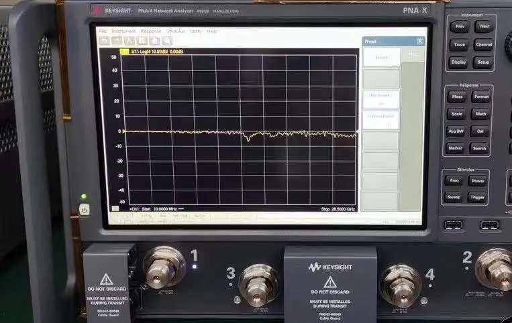512x323 pixels.
Task: Click the Undo icon in the toolbar
Action: pyautogui.click(x=104, y=41)
